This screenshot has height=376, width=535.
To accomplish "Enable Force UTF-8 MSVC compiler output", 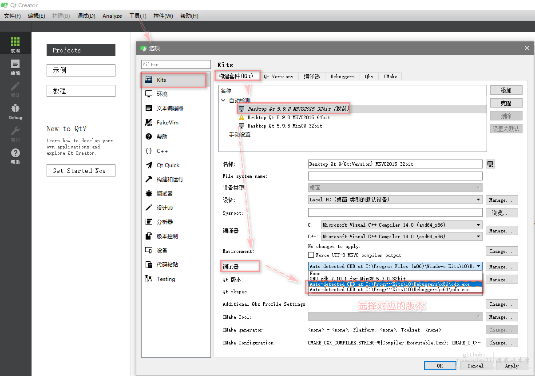I will tap(312, 254).
